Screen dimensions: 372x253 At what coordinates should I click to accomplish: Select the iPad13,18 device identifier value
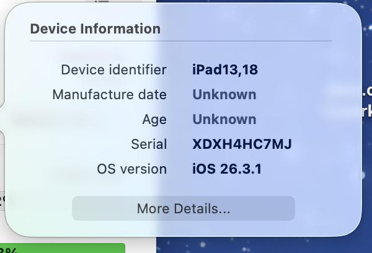tap(225, 70)
